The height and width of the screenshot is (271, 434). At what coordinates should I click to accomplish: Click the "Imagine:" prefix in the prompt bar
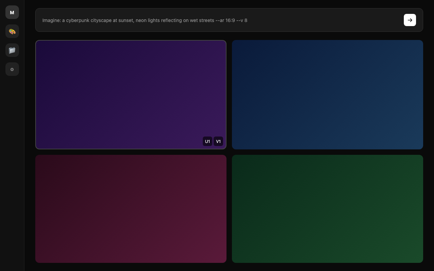pyautogui.click(x=52, y=20)
